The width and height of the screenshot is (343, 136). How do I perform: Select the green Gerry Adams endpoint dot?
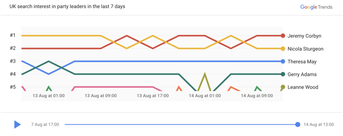click(x=283, y=74)
